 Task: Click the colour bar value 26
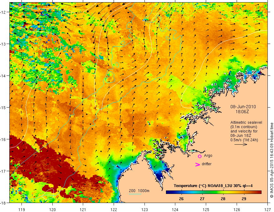[x=181, y=199]
